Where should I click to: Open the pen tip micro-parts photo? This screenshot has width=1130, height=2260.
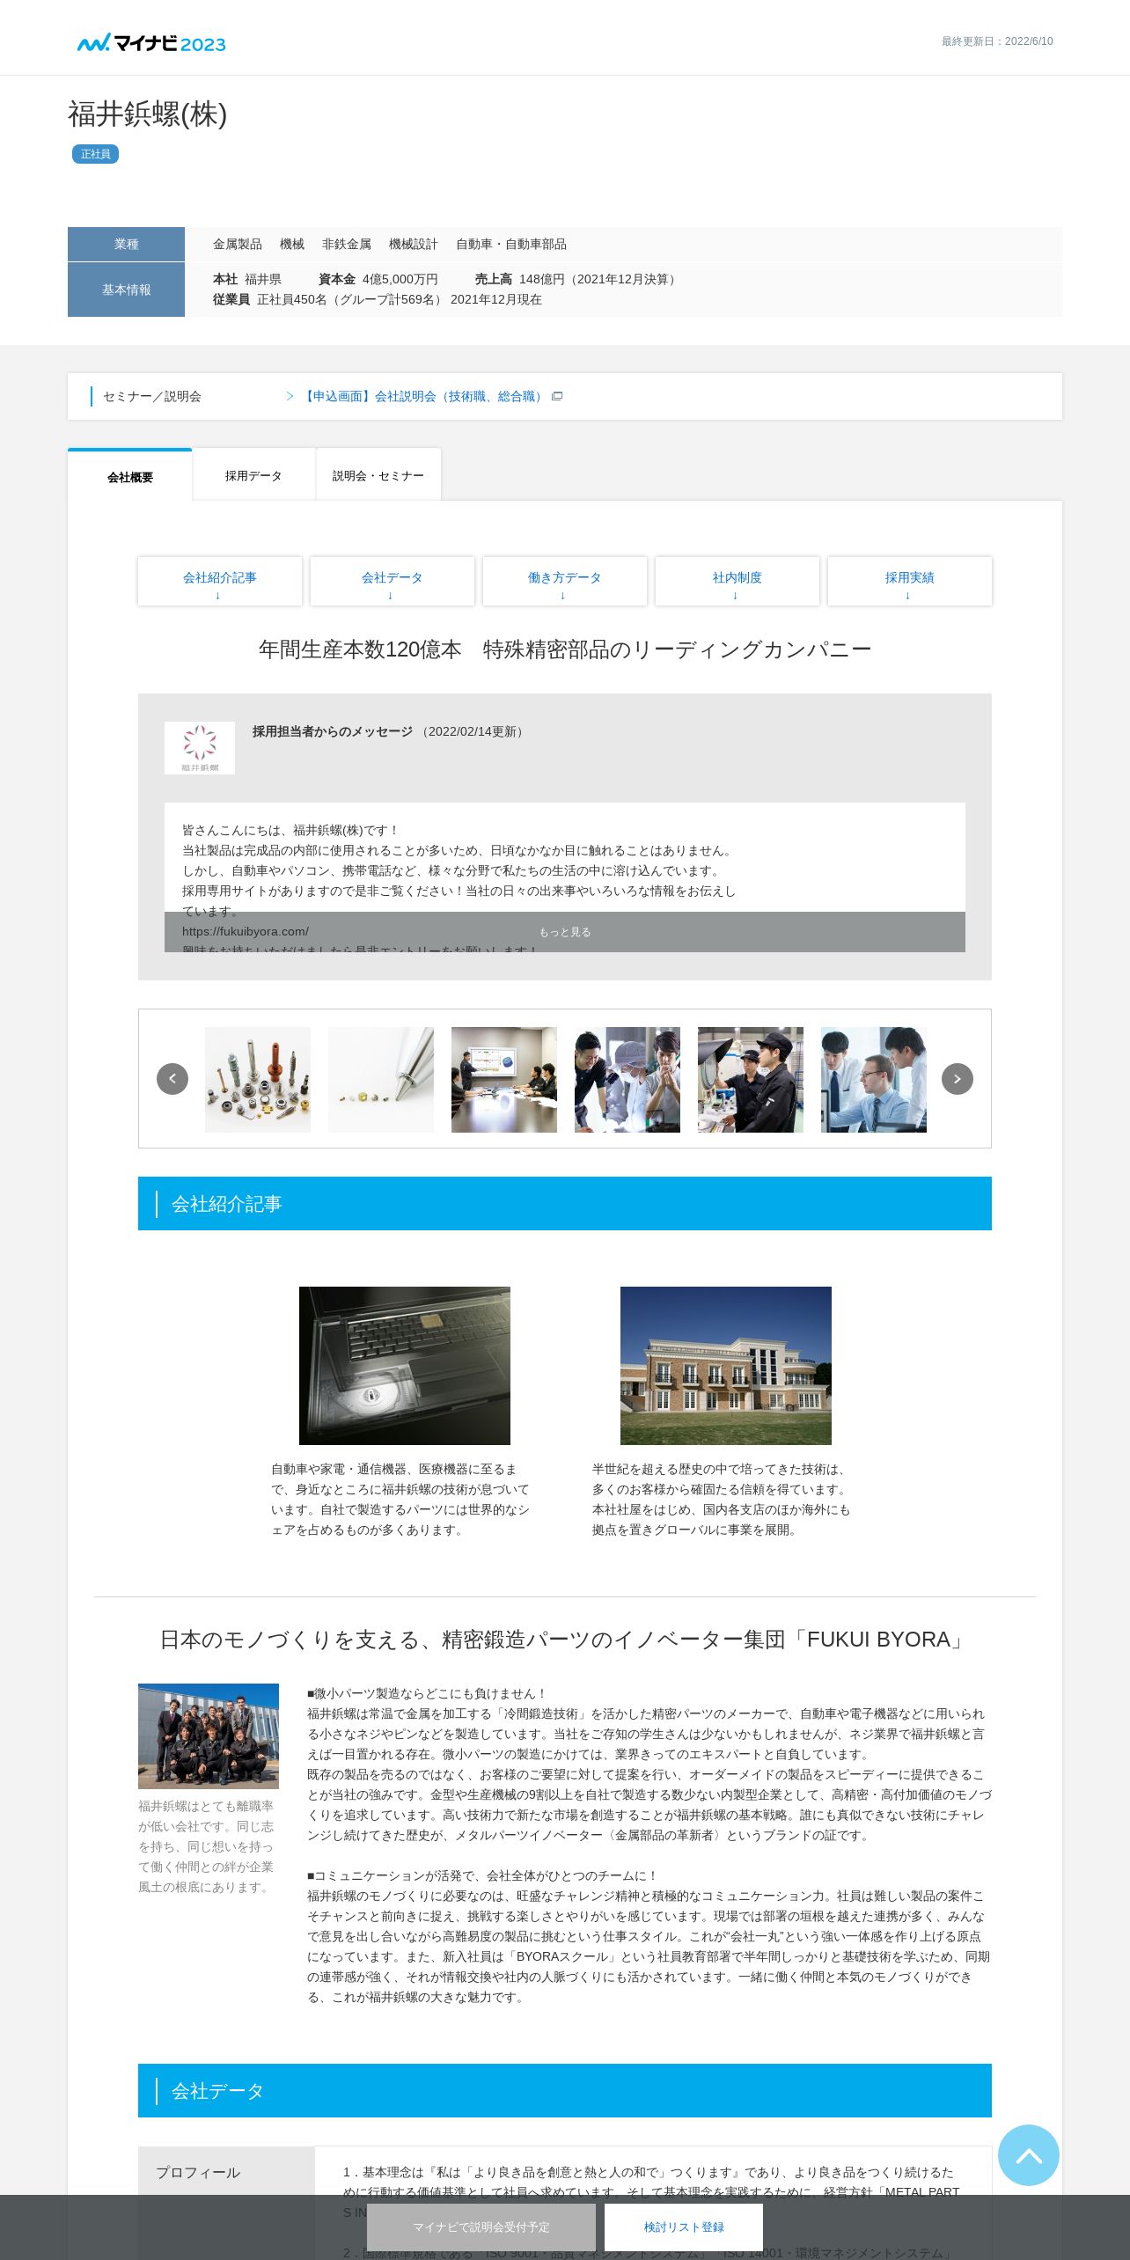pos(381,1079)
